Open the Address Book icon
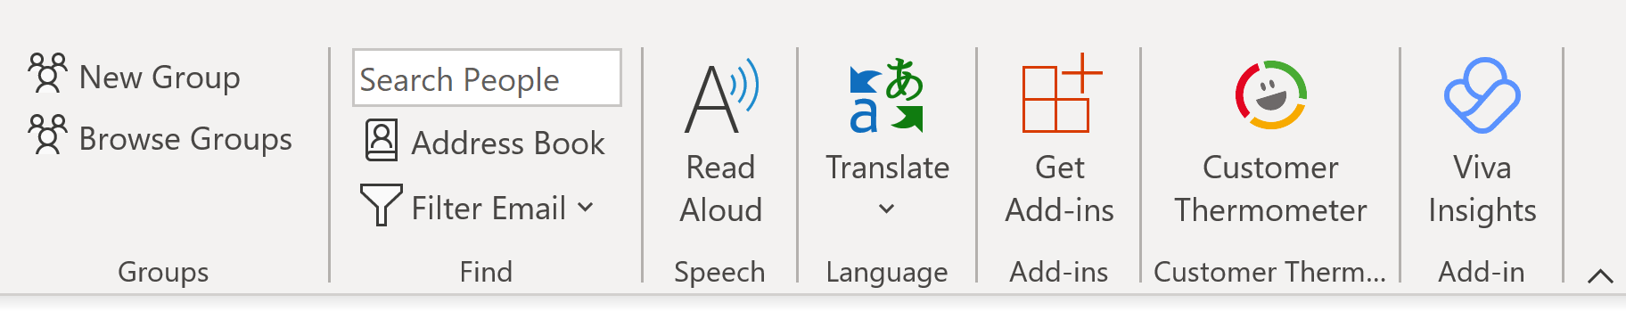Image resolution: width=1626 pixels, height=336 pixels. 382,141
